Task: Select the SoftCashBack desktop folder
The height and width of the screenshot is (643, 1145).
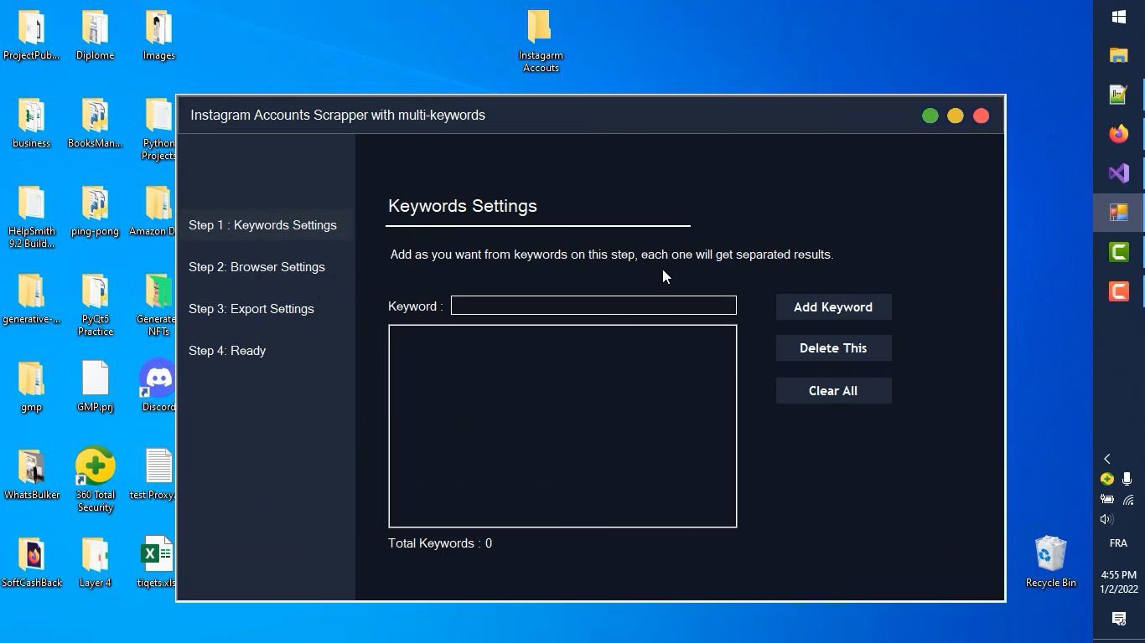Action: point(31,563)
